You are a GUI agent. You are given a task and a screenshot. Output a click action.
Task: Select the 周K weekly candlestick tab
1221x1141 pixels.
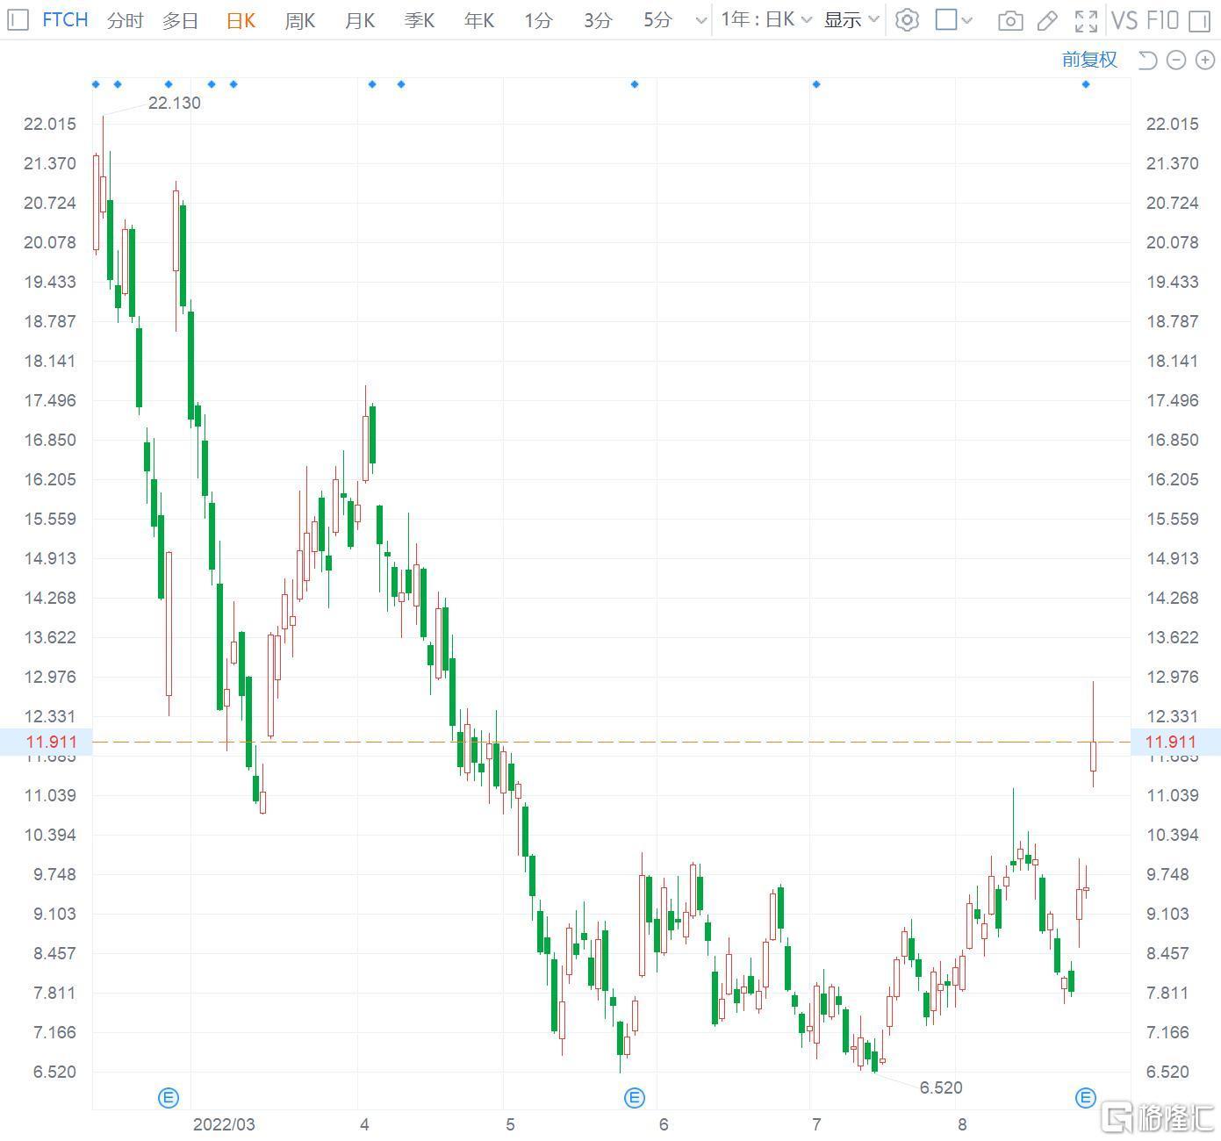(x=300, y=20)
